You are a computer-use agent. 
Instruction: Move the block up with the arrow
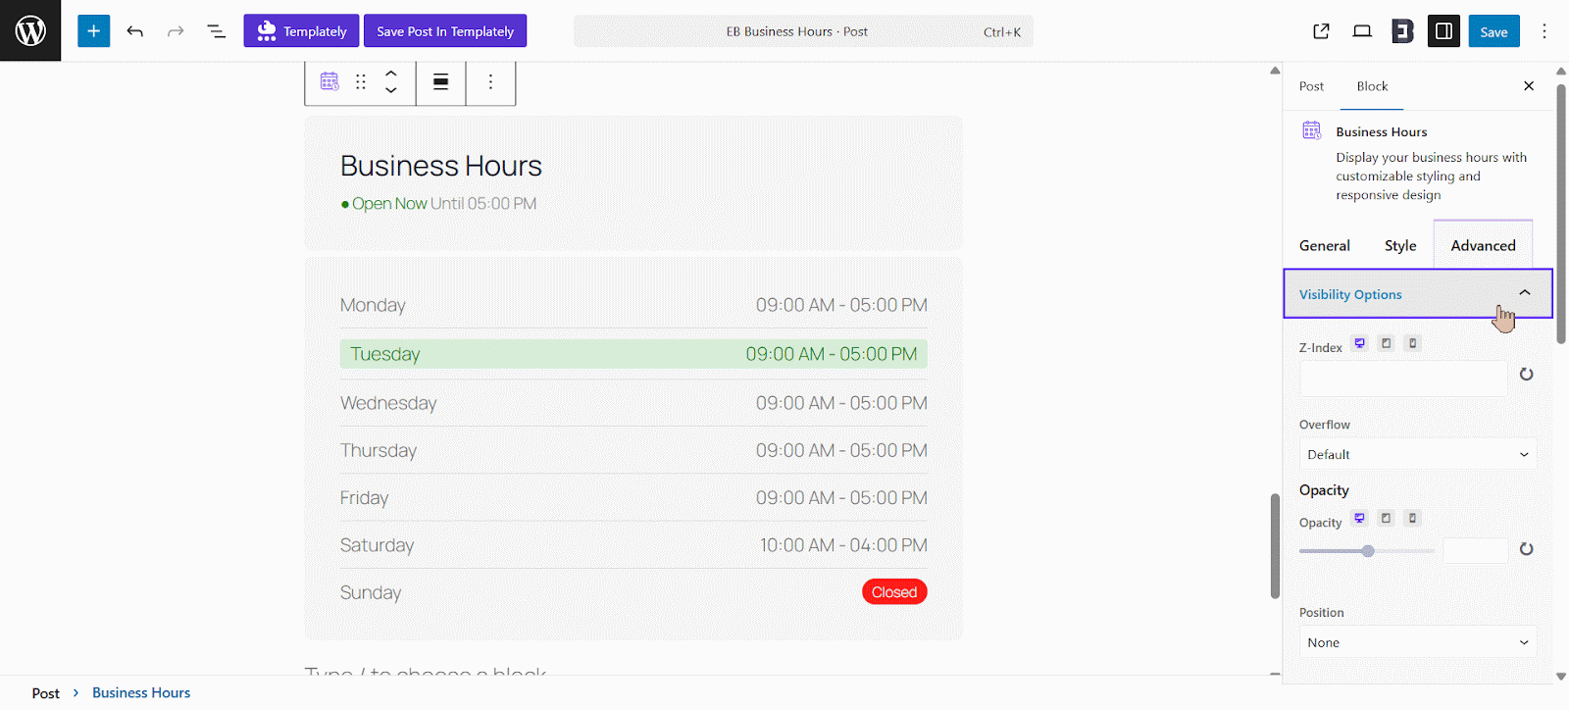click(x=390, y=73)
